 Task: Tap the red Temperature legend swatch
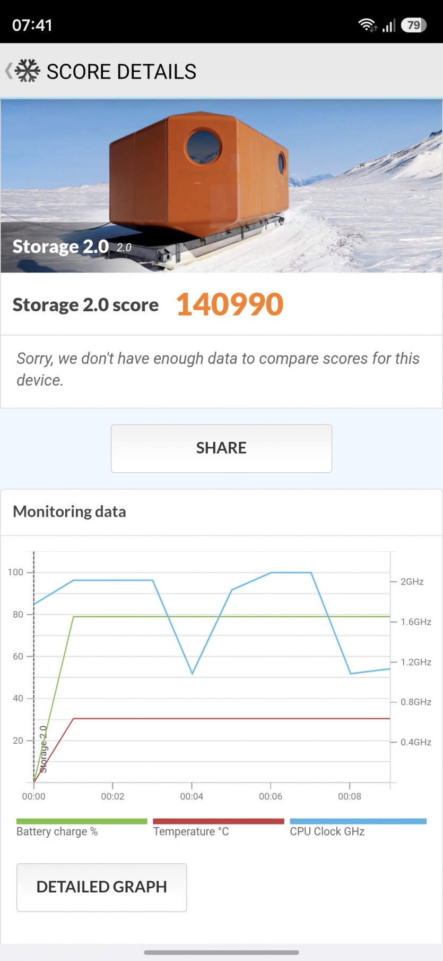click(218, 821)
